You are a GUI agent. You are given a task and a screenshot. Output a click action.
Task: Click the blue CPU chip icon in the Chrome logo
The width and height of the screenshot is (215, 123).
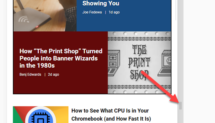click(41, 118)
